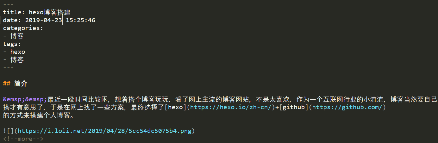Screen dimensions: 438x143
Task: Click the "categories:" key
Action: tap(23, 28)
